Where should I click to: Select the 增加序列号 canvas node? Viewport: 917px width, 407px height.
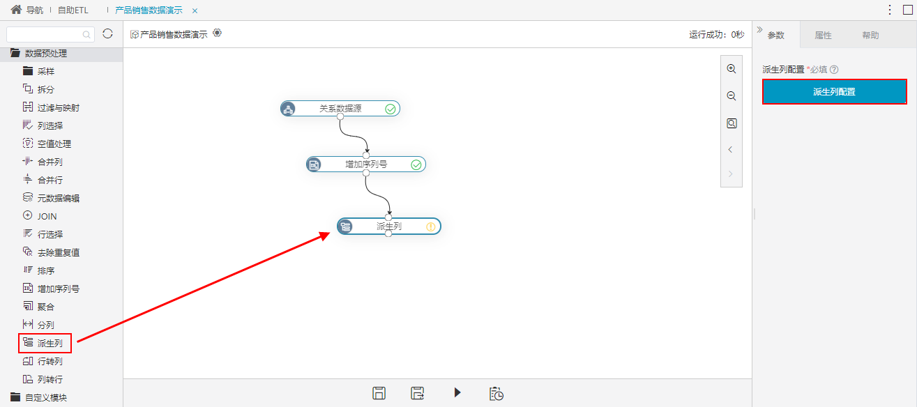coord(366,164)
